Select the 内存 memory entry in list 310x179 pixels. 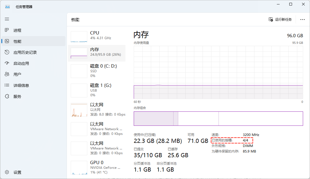(97, 52)
